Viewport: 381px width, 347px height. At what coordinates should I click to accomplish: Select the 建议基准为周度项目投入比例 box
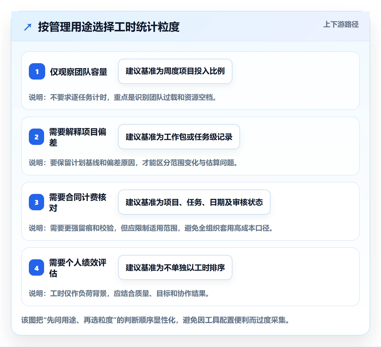[x=175, y=71]
